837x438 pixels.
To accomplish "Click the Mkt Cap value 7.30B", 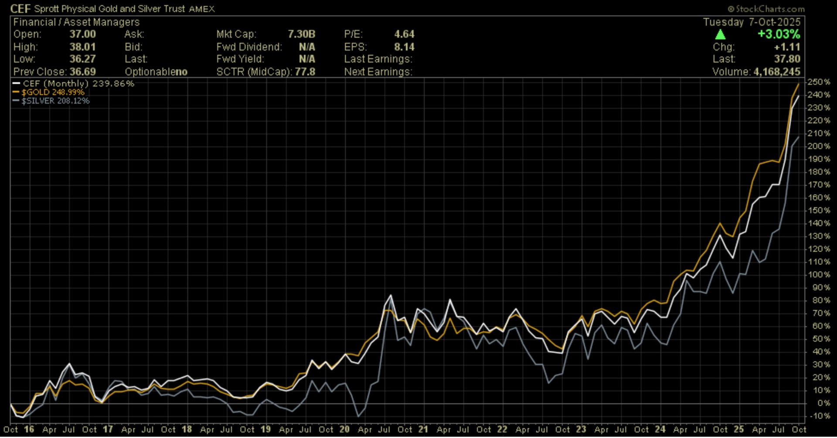I will pos(301,34).
